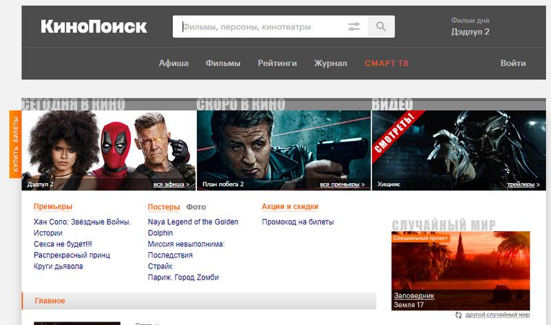551x325 pixels.
Task: Open Хан Соло: Звёздные Войны. Истории
Action: click(x=82, y=227)
